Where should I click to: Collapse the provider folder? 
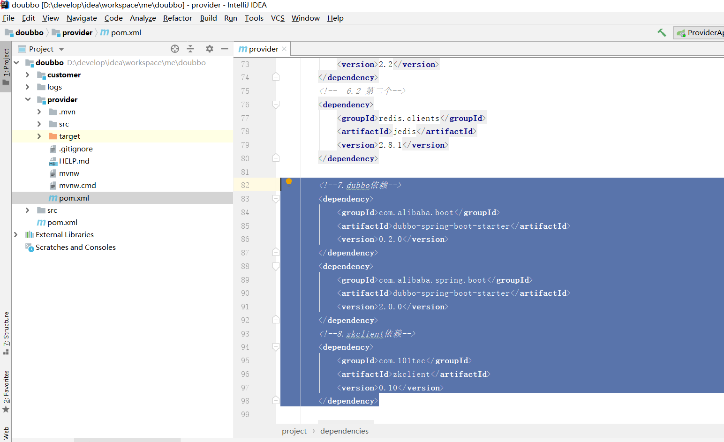28,99
